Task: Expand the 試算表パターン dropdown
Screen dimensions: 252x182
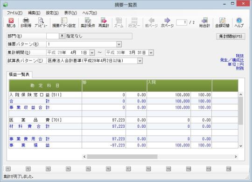Action: click(140, 61)
